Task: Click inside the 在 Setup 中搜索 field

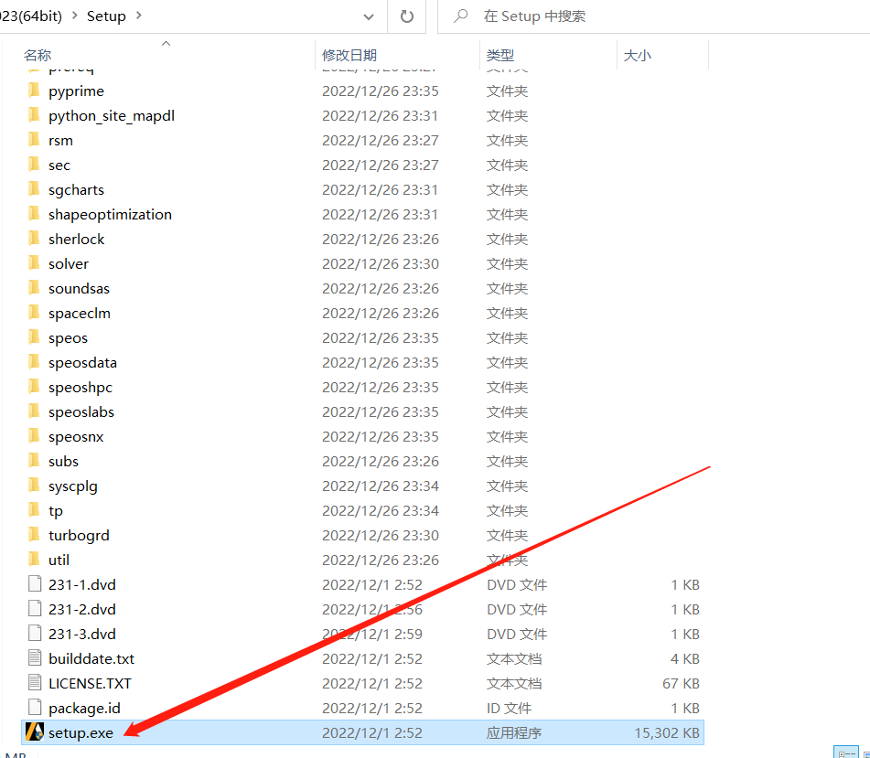Action: (x=640, y=16)
